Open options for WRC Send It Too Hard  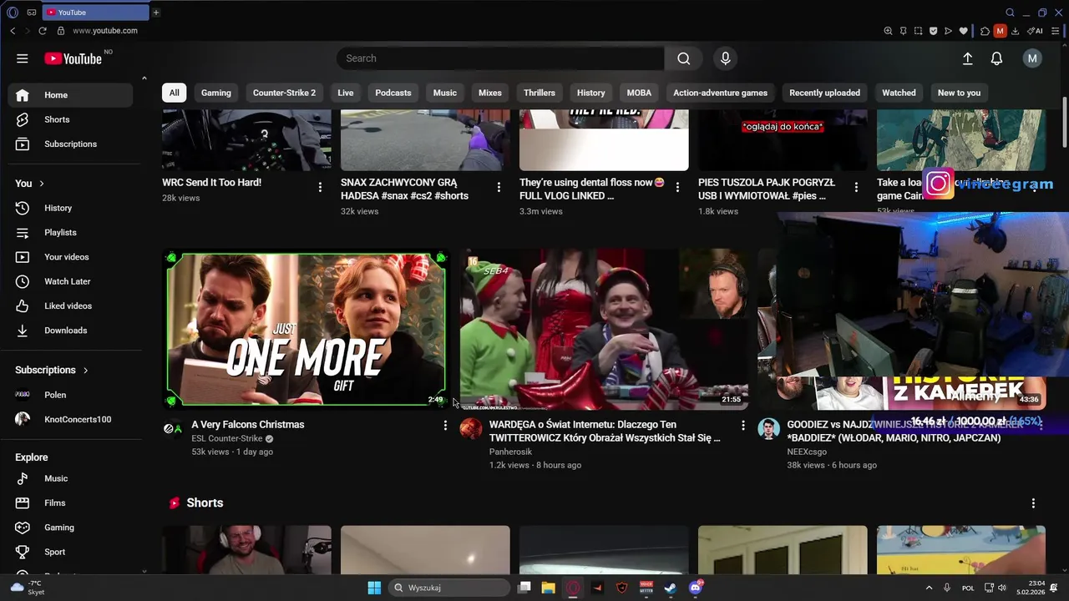click(x=320, y=188)
